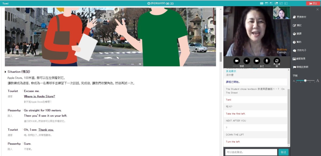
Task: Click the 'Go straight for 100 meters.' line
Action: click(43, 110)
